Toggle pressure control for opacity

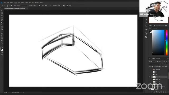[39, 6]
